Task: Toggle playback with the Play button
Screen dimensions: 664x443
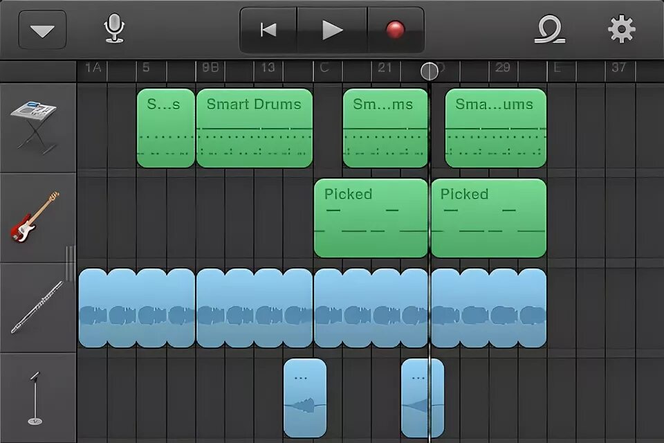Action: (x=331, y=29)
